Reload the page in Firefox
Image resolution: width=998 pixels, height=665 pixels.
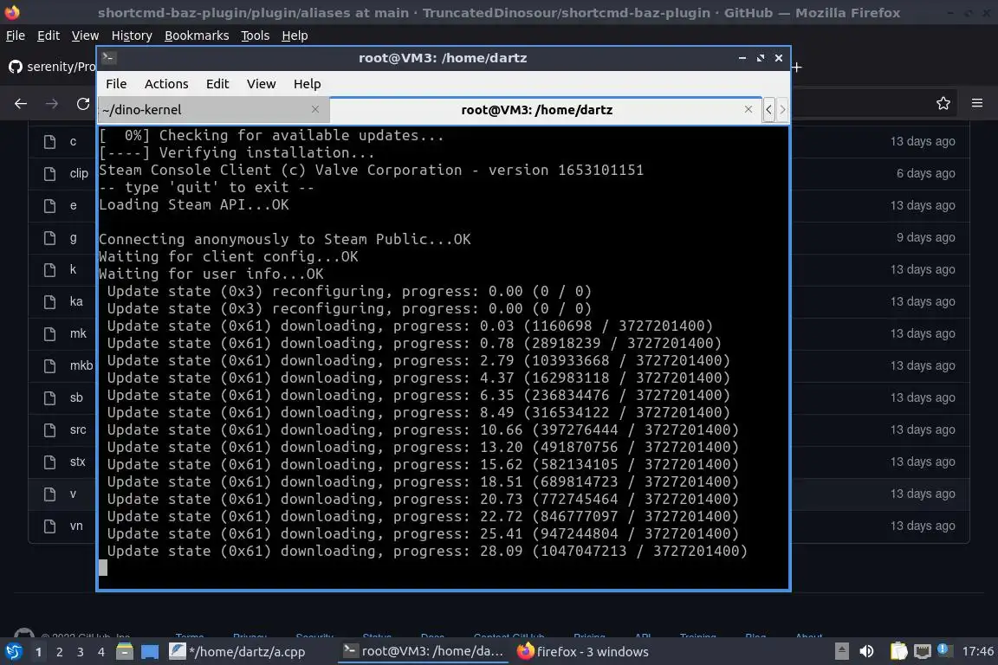pyautogui.click(x=83, y=104)
